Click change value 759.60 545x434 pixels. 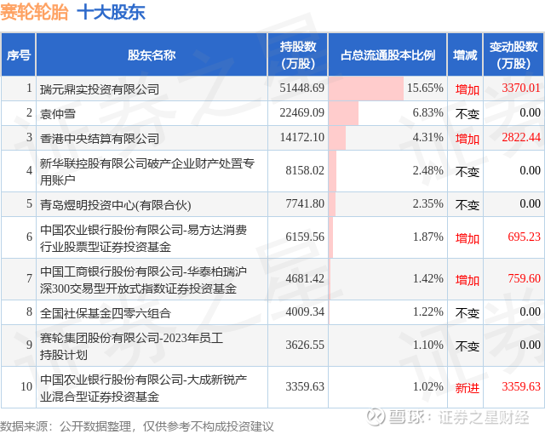coord(525,278)
